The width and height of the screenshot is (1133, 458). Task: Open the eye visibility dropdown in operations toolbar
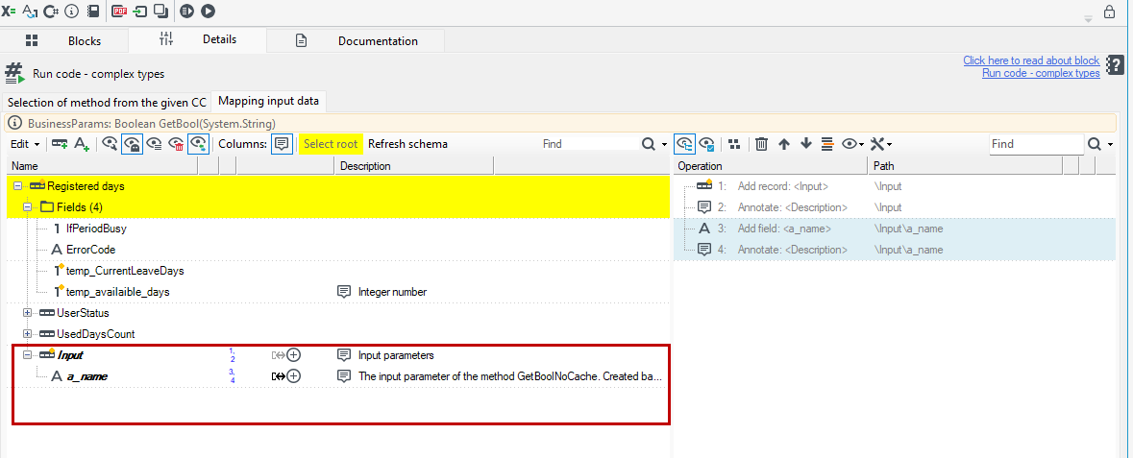[x=852, y=144]
